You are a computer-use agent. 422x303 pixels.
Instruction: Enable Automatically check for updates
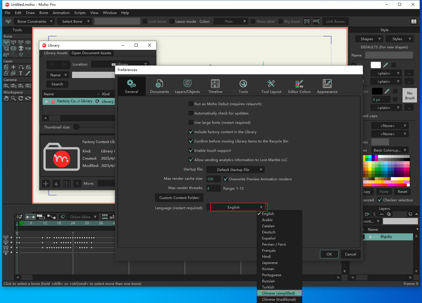(191, 113)
